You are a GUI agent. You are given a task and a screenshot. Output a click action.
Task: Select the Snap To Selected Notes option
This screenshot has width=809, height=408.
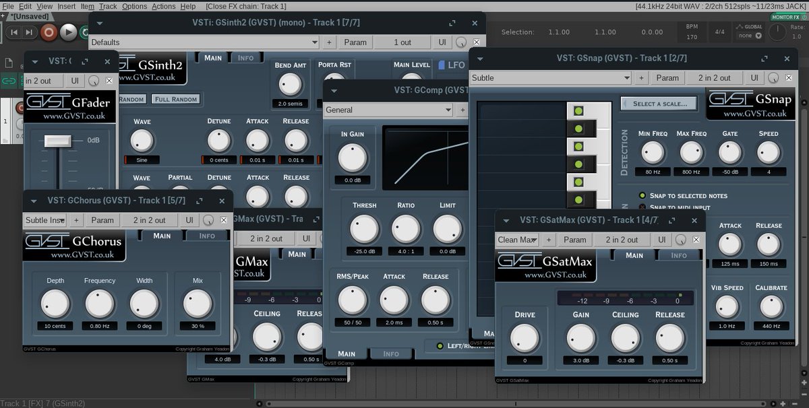pyautogui.click(x=642, y=195)
